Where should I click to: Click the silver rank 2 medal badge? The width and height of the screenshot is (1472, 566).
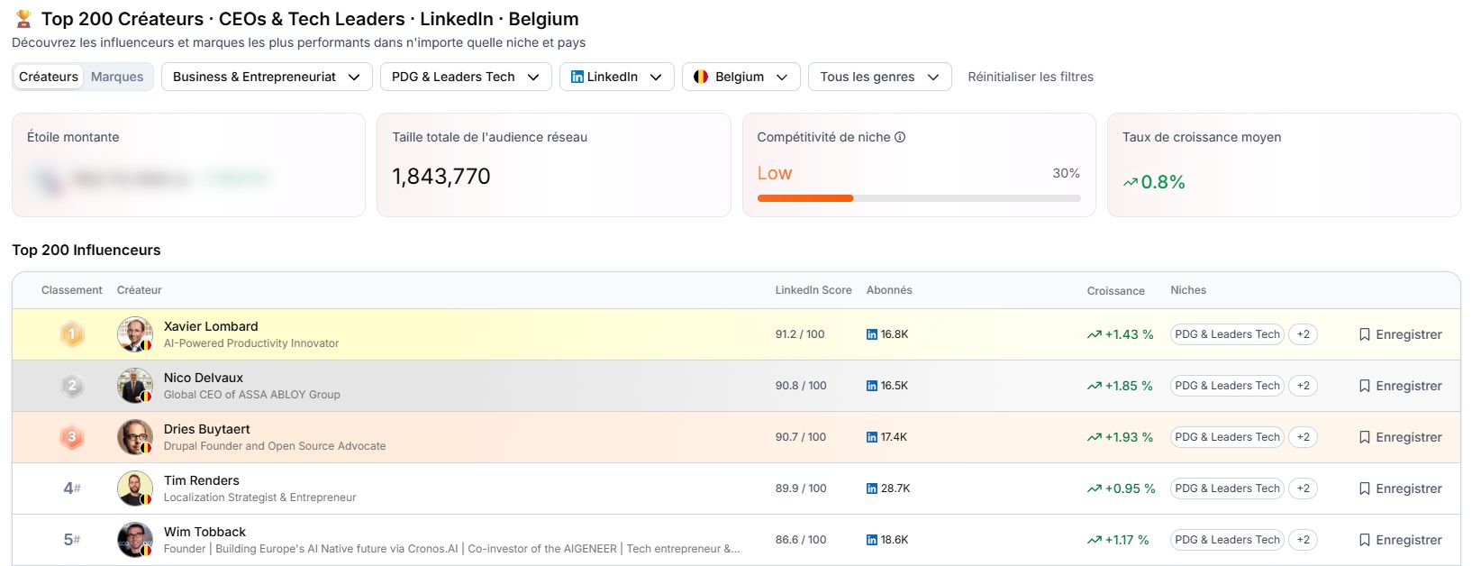point(72,386)
